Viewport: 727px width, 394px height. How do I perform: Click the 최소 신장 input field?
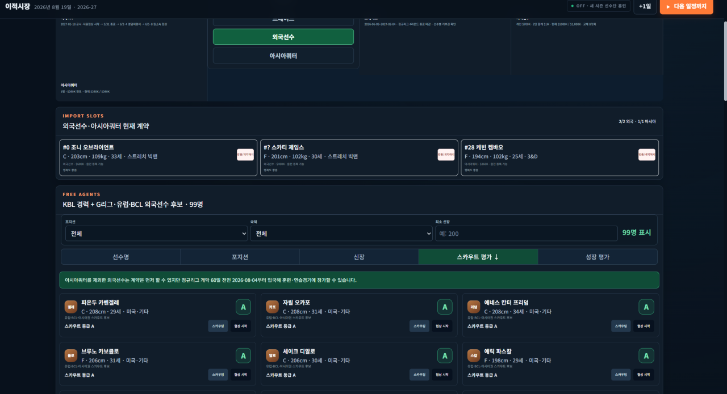(x=527, y=234)
